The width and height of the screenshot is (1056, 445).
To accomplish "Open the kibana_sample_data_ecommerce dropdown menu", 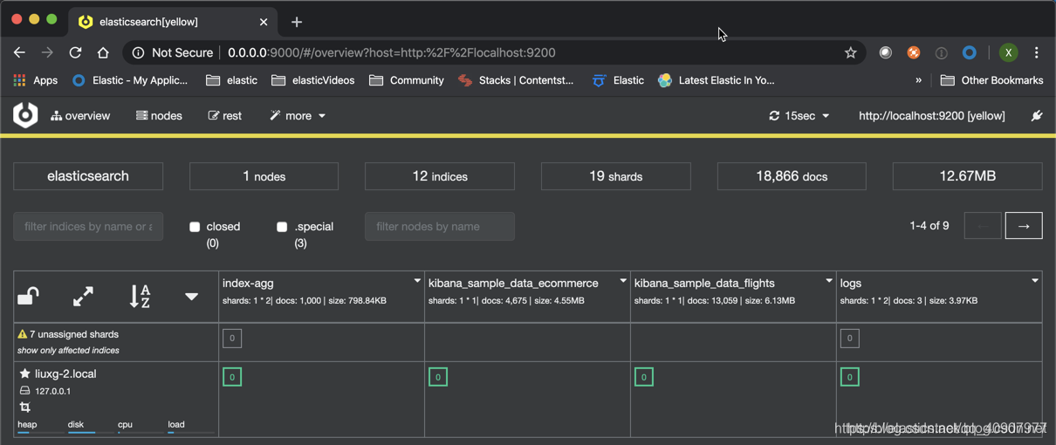I will (623, 281).
